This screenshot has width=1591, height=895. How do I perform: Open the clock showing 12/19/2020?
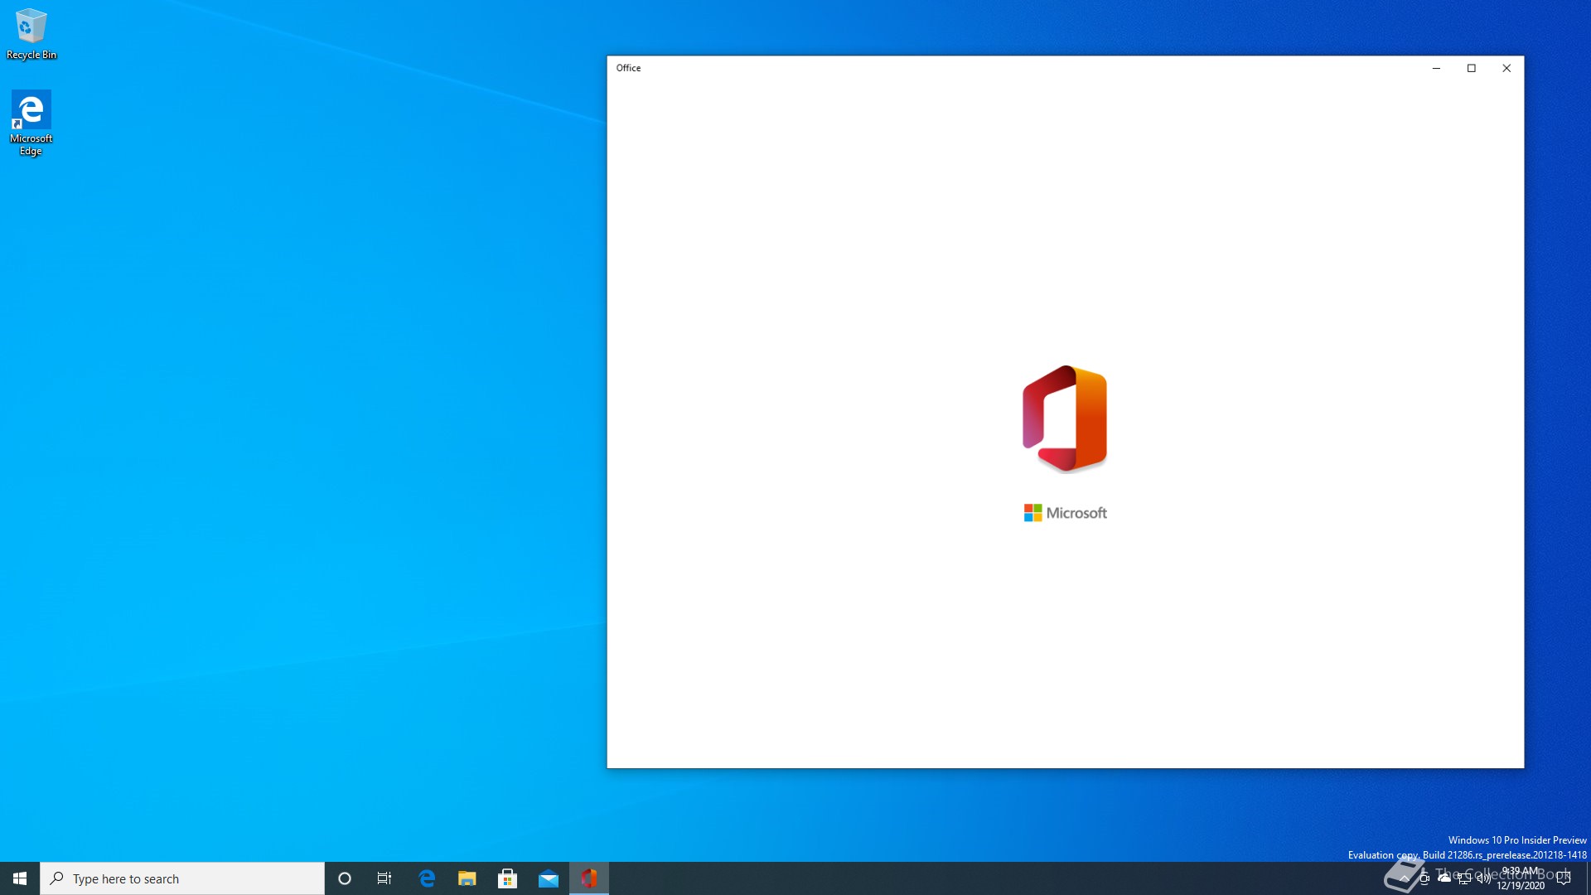click(x=1520, y=878)
